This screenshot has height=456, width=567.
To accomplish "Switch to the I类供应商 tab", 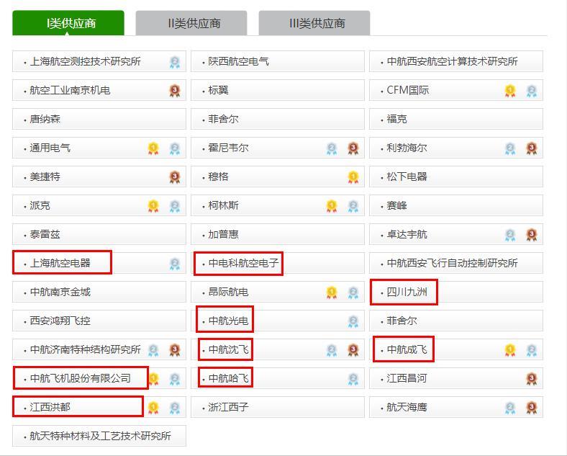I will 68,23.
